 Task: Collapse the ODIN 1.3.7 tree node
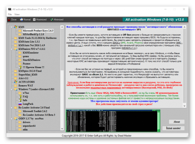(12, 119)
